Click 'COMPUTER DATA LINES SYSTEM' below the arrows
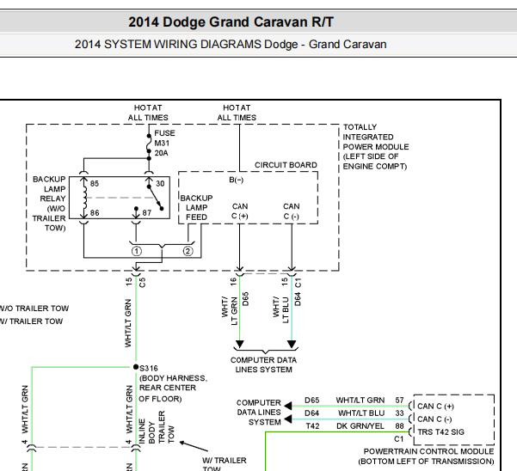Viewport: 517px width, 471px height. point(263,364)
